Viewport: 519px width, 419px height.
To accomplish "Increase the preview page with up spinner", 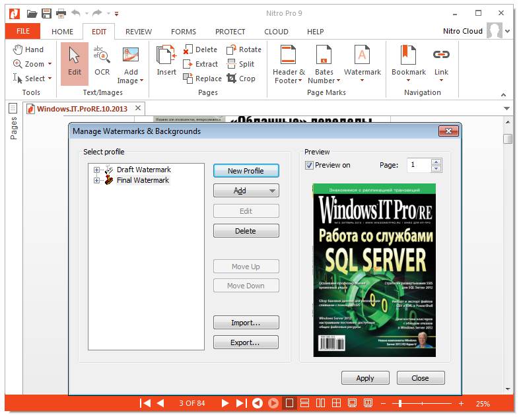I will click(436, 162).
